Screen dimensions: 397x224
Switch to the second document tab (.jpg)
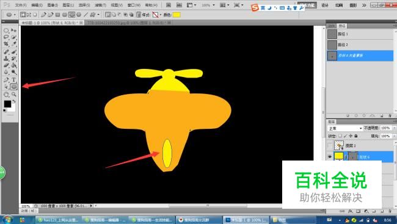click(128, 23)
